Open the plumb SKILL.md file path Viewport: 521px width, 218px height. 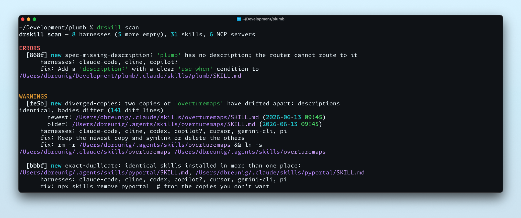[x=130, y=76]
